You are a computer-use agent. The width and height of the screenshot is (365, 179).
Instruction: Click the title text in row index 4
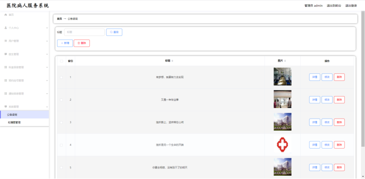coord(170,145)
